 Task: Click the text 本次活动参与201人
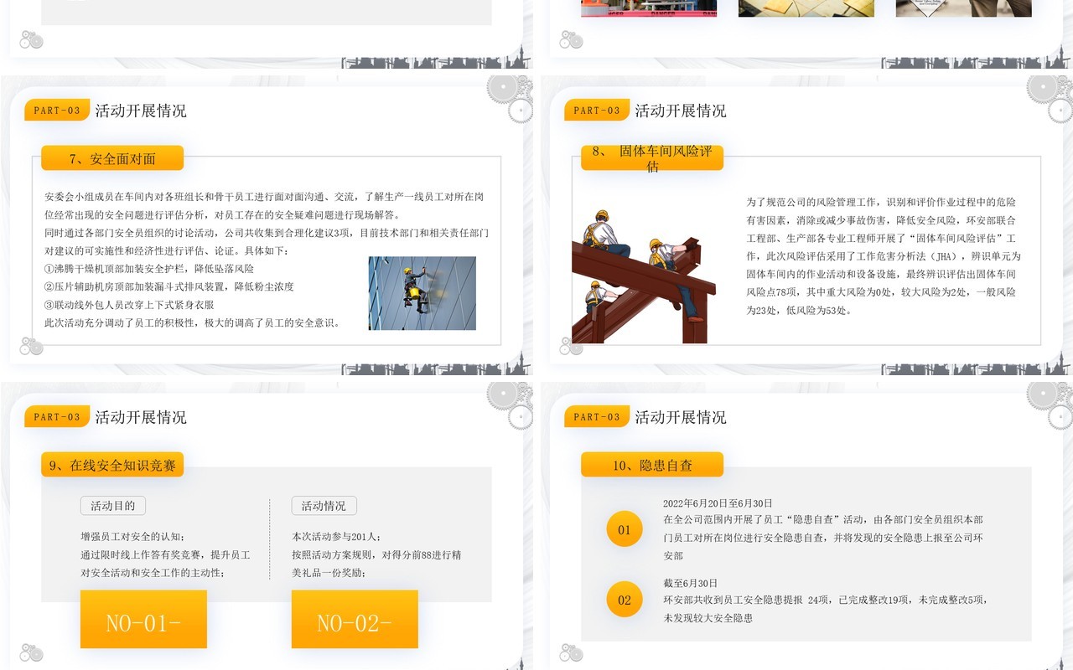(336, 537)
